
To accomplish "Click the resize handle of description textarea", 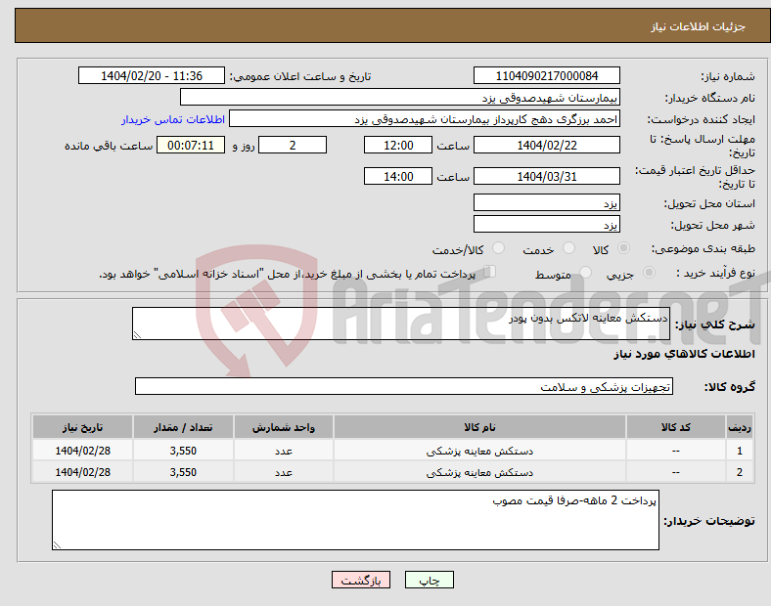I will coord(137,335).
